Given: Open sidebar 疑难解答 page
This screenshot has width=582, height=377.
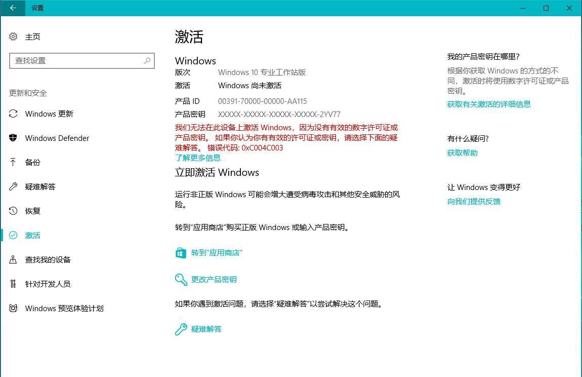Looking at the screenshot, I should click(x=40, y=186).
